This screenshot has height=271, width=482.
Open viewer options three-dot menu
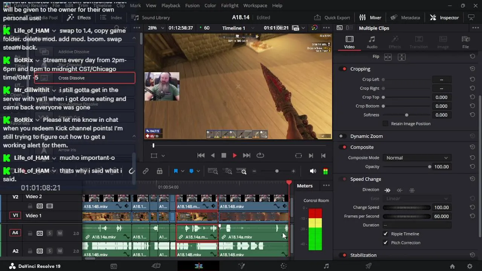326,28
